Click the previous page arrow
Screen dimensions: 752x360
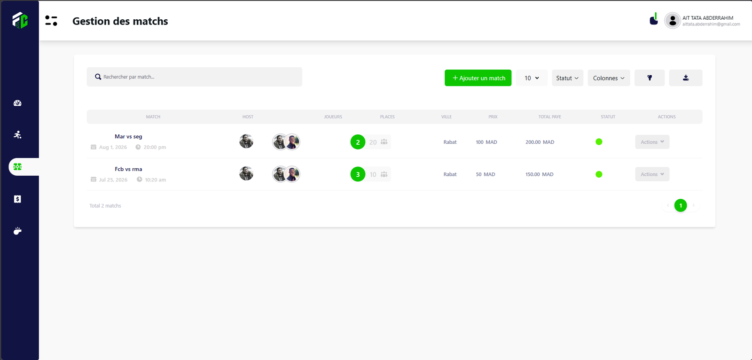pos(668,205)
